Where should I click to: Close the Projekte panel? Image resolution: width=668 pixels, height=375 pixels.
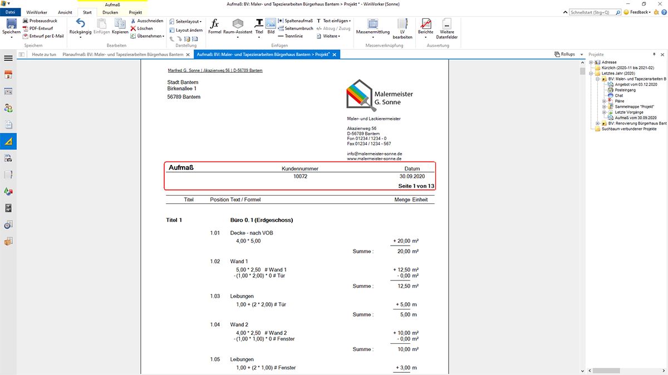tap(662, 54)
